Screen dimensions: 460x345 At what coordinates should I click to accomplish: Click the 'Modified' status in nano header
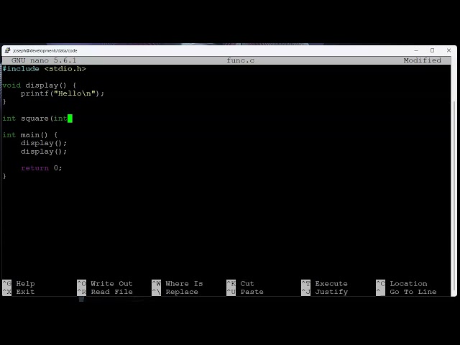[x=422, y=60]
